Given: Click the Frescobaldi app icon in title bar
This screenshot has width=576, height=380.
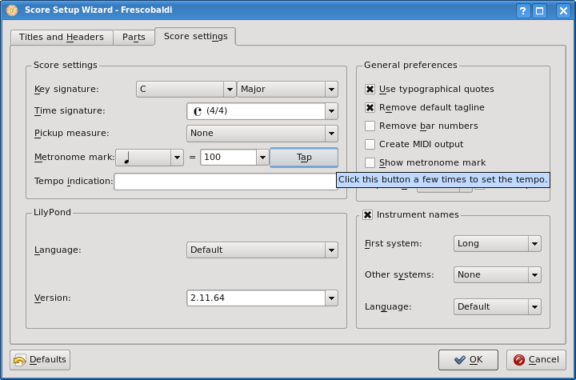Looking at the screenshot, I should click(12, 10).
